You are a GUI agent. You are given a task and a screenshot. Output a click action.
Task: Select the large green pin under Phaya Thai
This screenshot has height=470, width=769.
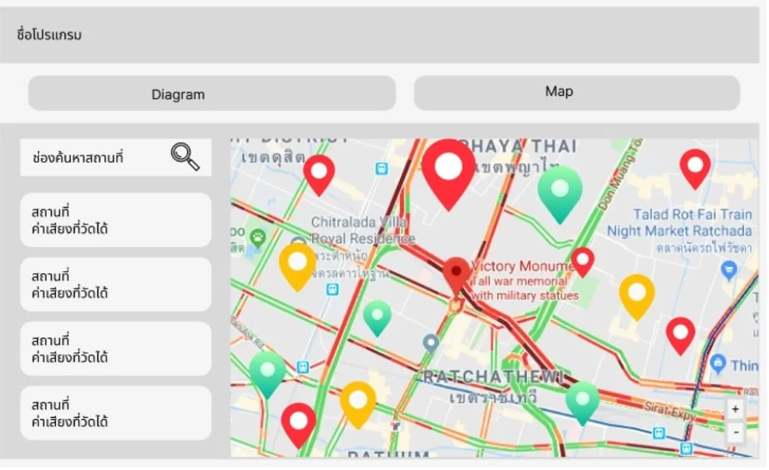click(560, 195)
